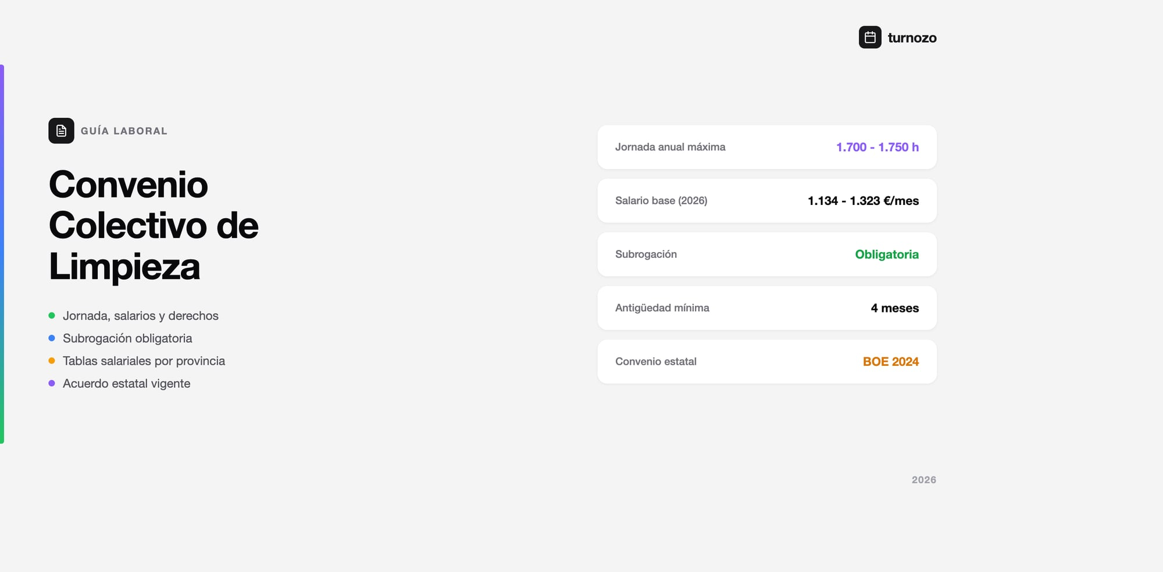Click the turnozo calendar logo icon
The height and width of the screenshot is (572, 1163).
pyautogui.click(x=870, y=38)
